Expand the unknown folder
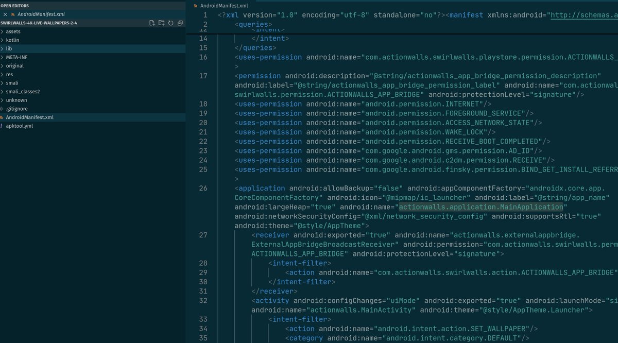618x343 pixels. point(93,100)
